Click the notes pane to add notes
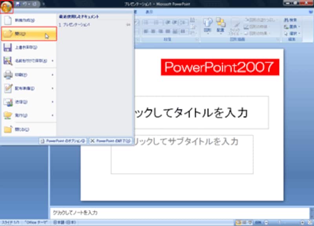The image size is (314, 226). coord(179,213)
